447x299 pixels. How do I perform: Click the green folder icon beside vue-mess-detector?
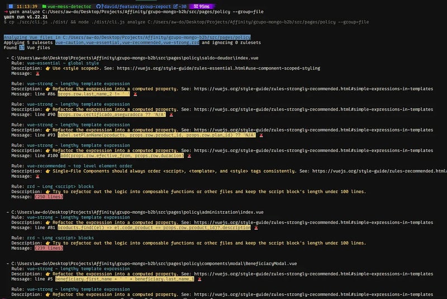point(44,6)
